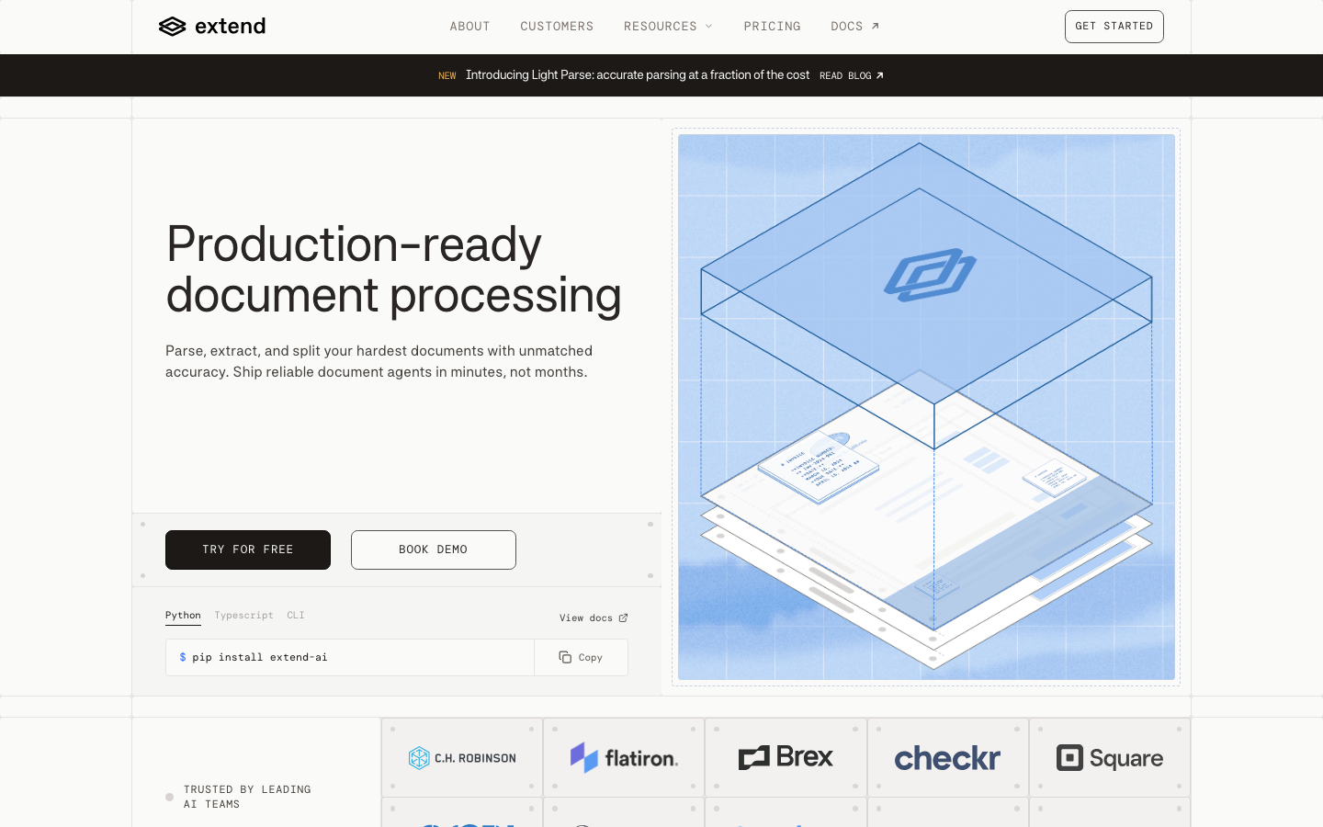Click the GET STARTED button
The image size is (1323, 827).
point(1114,27)
